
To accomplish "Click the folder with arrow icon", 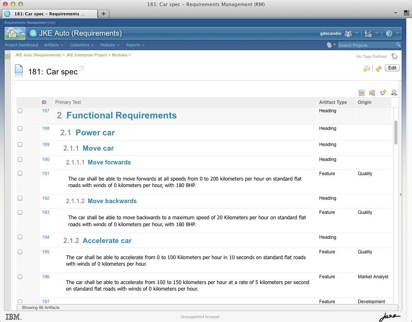I will pyautogui.click(x=367, y=69).
